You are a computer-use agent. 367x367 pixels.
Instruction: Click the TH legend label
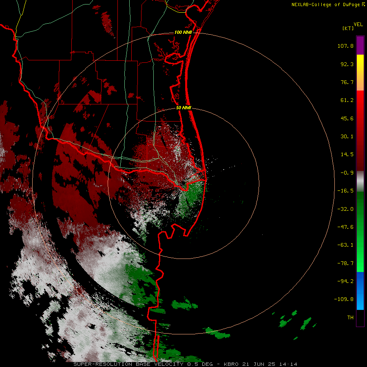[x=350, y=317]
